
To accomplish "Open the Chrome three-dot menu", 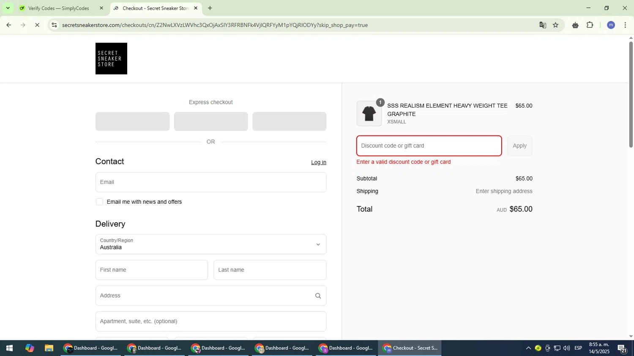I will pos(625,25).
